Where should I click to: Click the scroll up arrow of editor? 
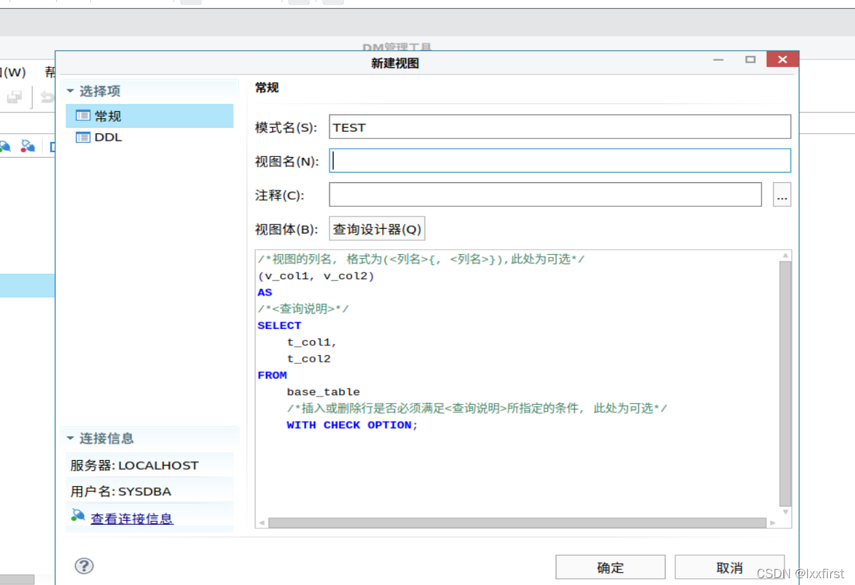coord(785,256)
